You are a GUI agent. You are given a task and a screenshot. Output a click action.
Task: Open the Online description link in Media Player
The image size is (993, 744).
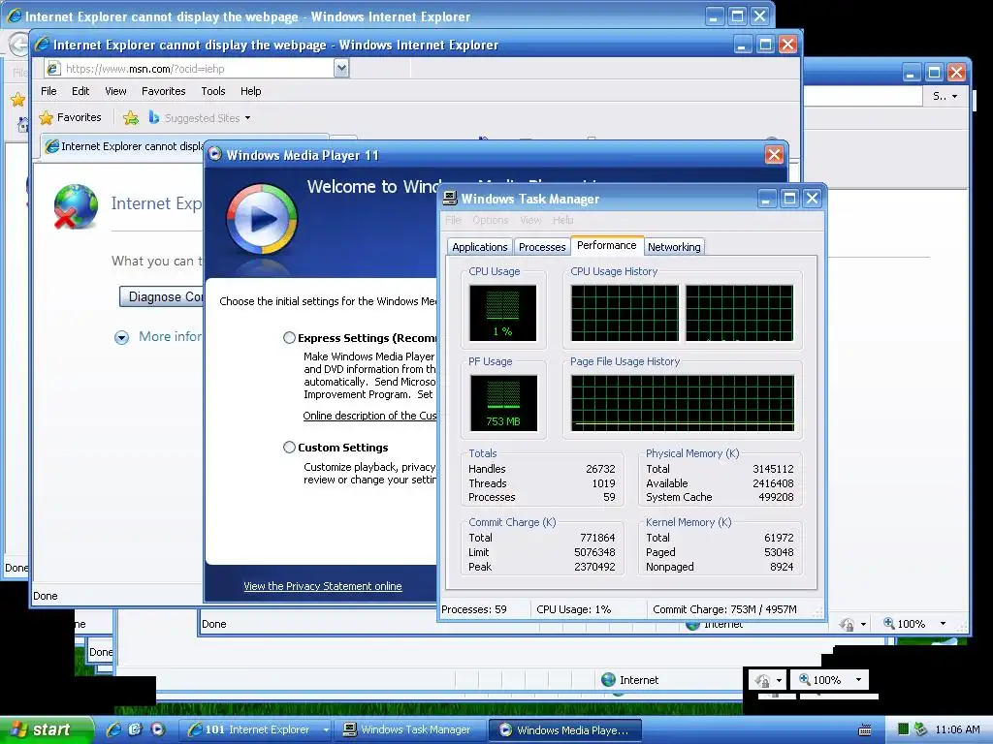tap(369, 416)
